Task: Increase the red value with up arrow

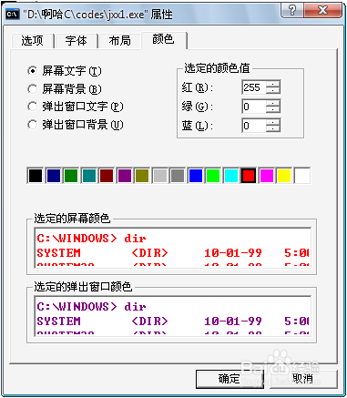Action: (x=273, y=84)
